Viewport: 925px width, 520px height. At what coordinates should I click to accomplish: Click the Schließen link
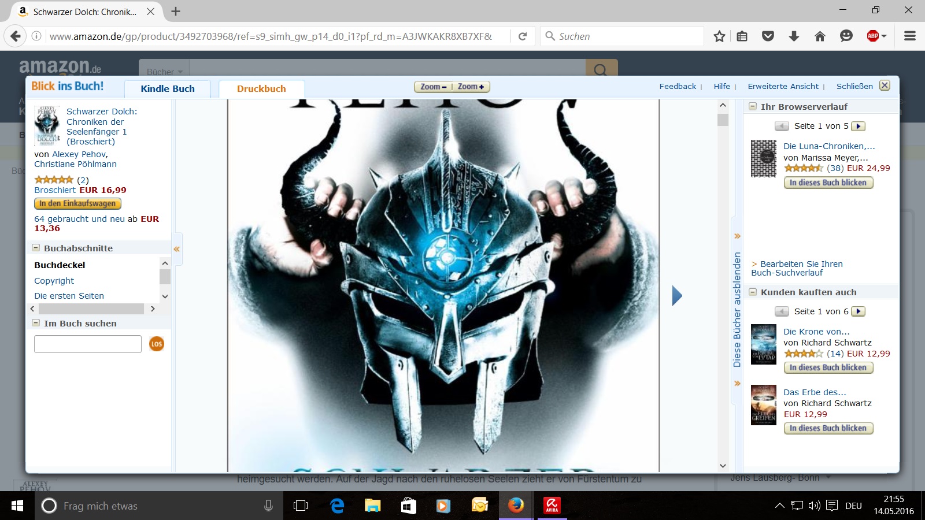click(854, 86)
